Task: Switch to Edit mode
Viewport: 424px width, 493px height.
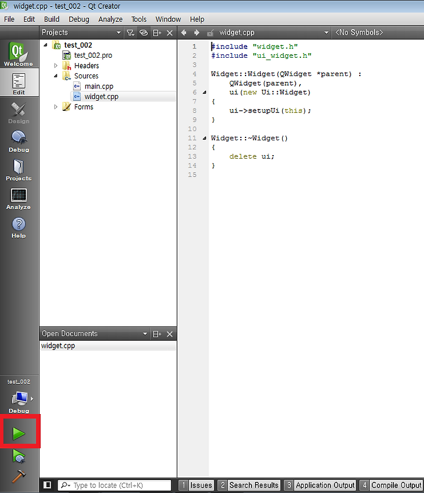Action: (x=18, y=83)
